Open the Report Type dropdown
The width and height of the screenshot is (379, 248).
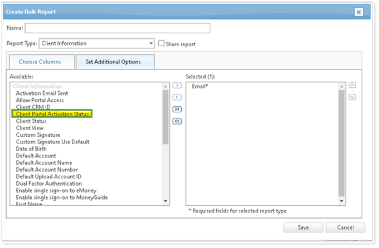151,43
